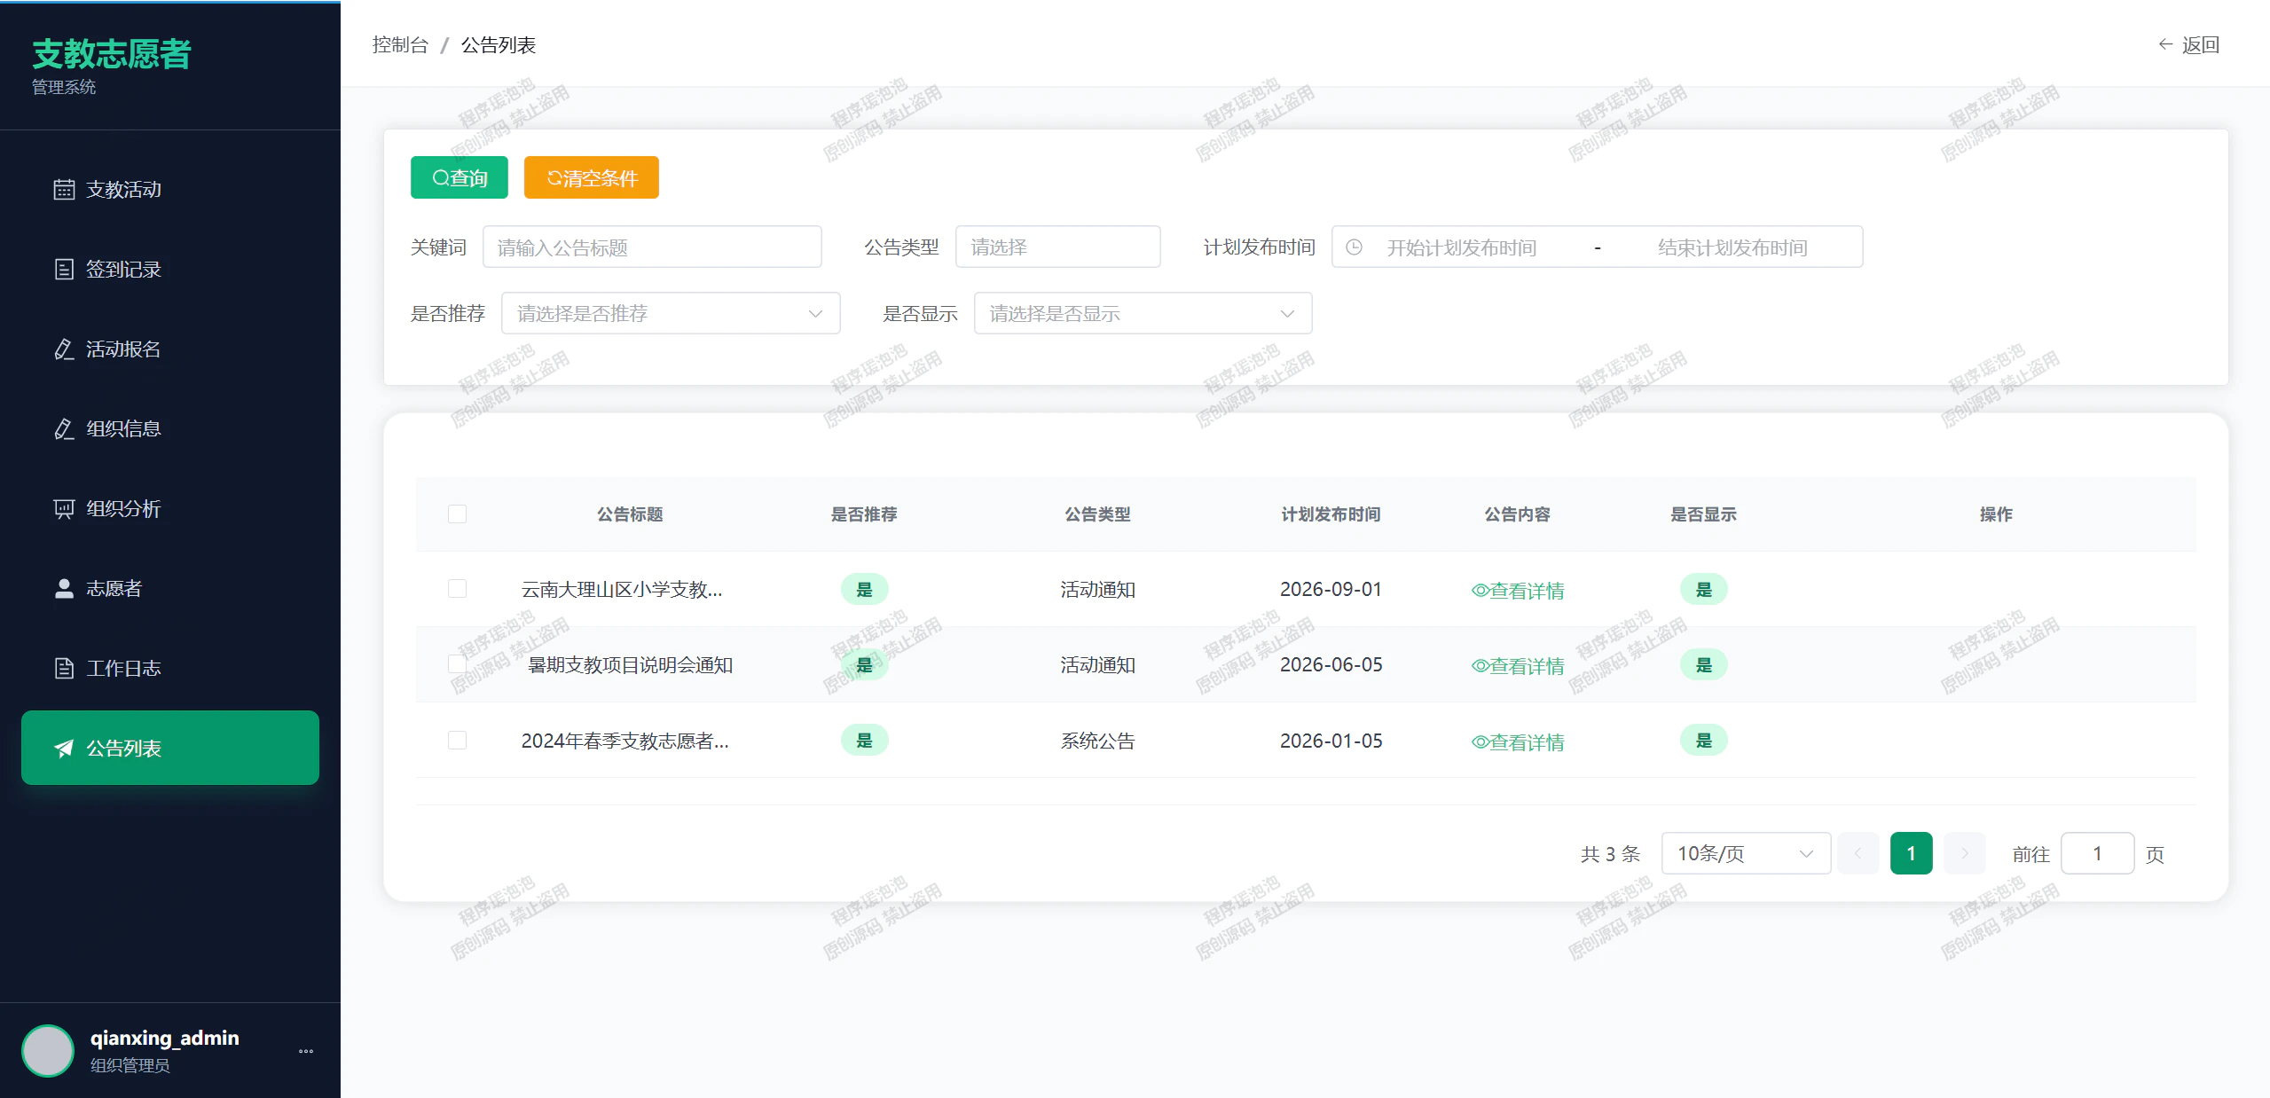Click the 公告内容 column header
This screenshot has width=2270, height=1098.
1517,514
